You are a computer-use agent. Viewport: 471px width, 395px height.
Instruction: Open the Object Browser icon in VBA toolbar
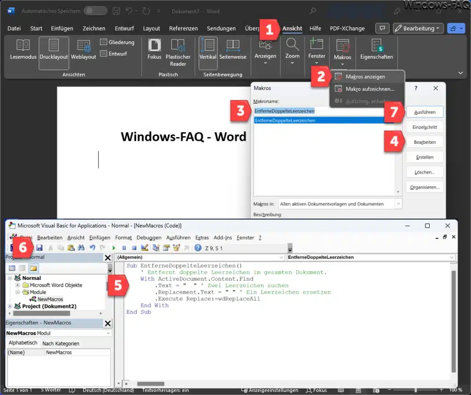pyautogui.click(x=176, y=248)
